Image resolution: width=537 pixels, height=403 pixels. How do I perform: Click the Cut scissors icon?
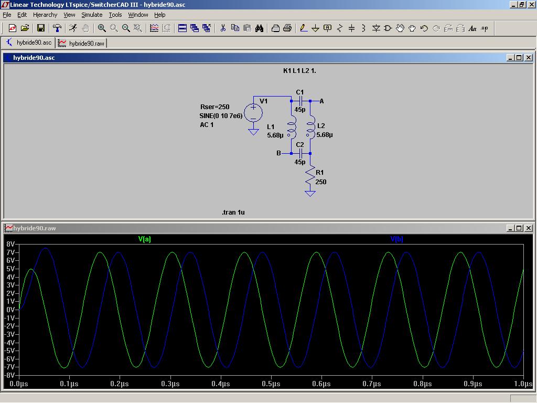(x=223, y=28)
